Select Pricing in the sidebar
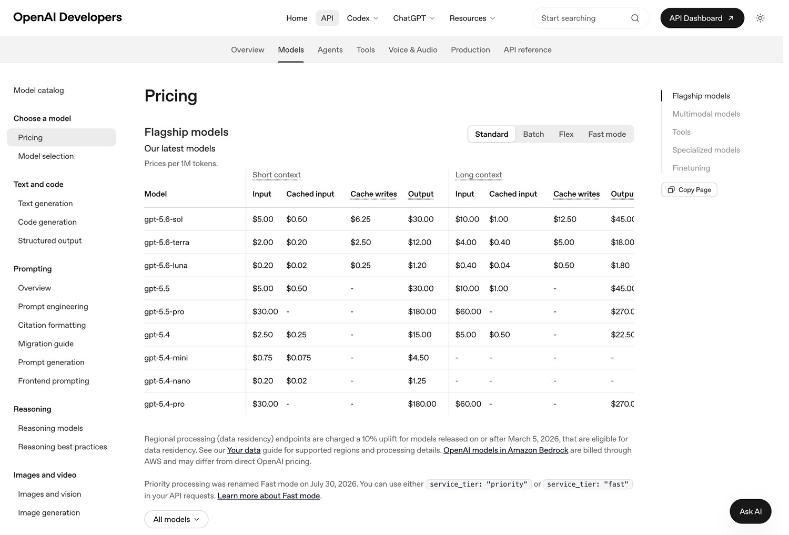 click(x=62, y=137)
